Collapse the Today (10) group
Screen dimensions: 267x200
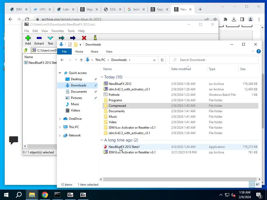pos(102,77)
